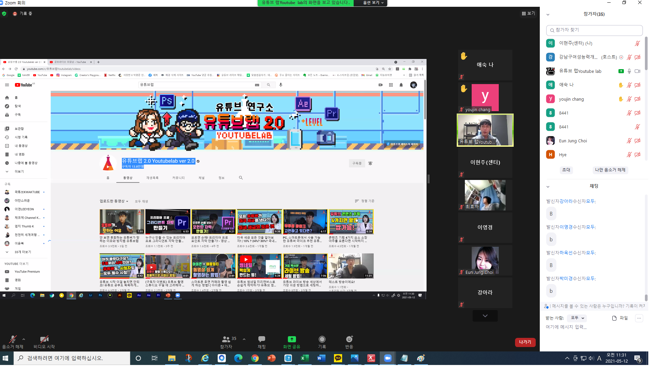This screenshot has height=366, width=651.
Task: Click raised hand icon for youjin chang
Action: 621,99
